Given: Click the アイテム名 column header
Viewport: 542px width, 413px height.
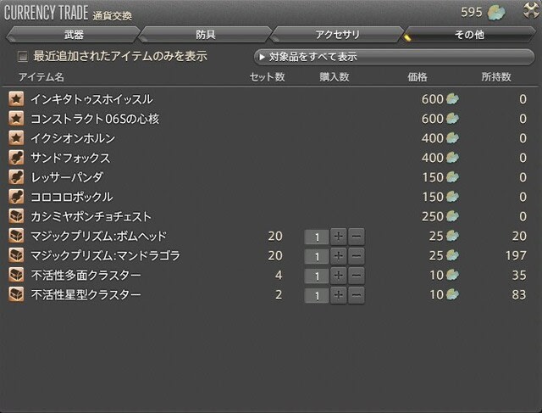Looking at the screenshot, I should coord(41,77).
